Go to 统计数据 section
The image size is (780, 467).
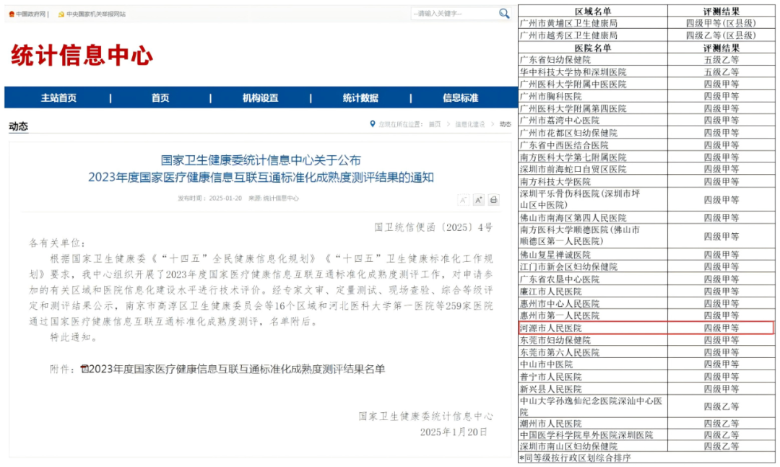pos(360,98)
